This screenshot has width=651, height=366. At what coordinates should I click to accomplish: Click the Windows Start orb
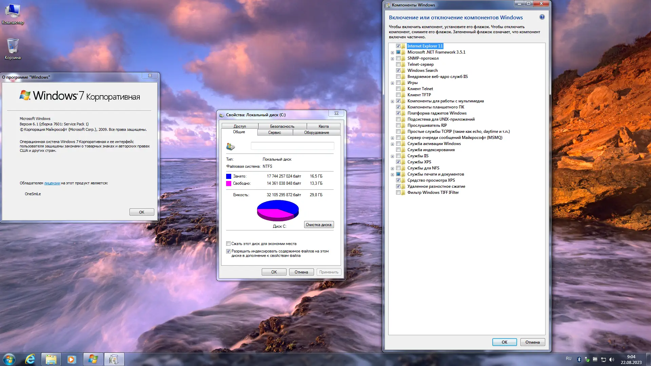coord(9,359)
